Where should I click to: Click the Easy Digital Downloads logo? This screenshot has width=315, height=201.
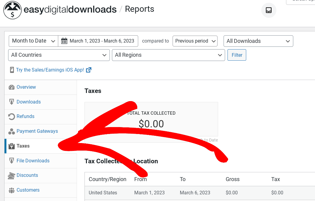pos(12,10)
